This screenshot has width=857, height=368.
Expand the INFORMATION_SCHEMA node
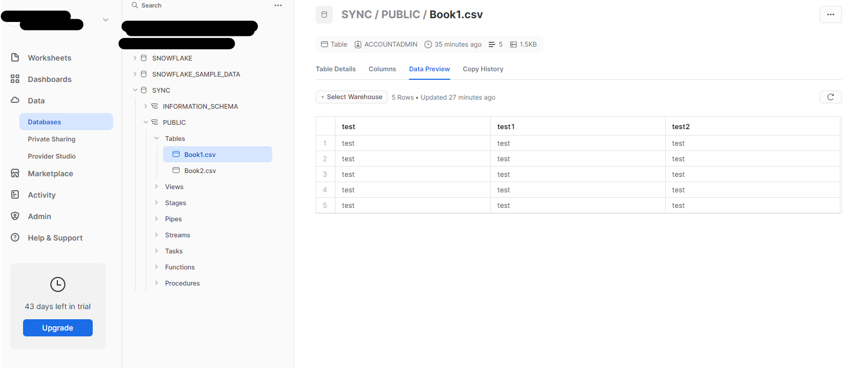pos(146,106)
